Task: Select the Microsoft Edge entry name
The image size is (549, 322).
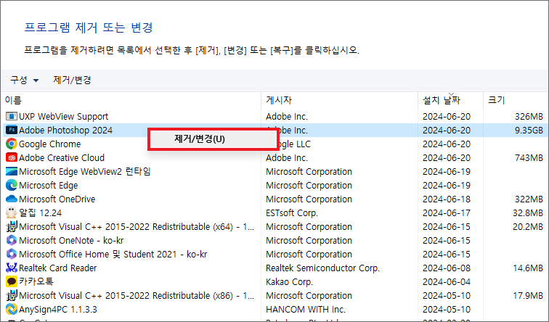Action: coord(49,186)
